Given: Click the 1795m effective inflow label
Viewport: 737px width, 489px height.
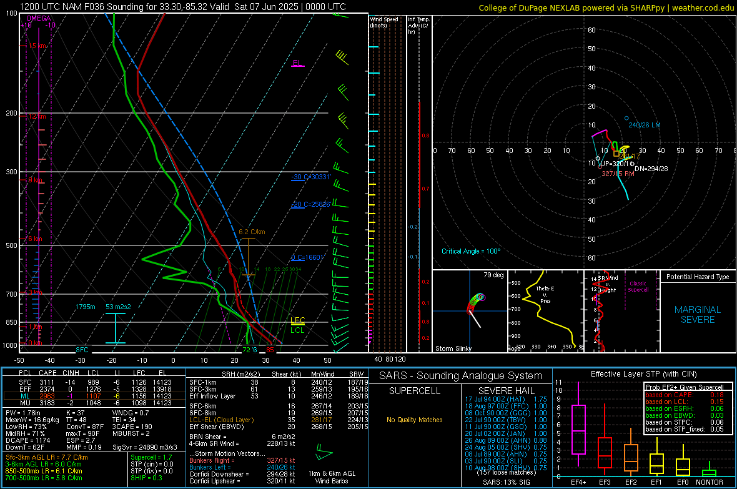Looking at the screenshot, I should click(x=85, y=307).
